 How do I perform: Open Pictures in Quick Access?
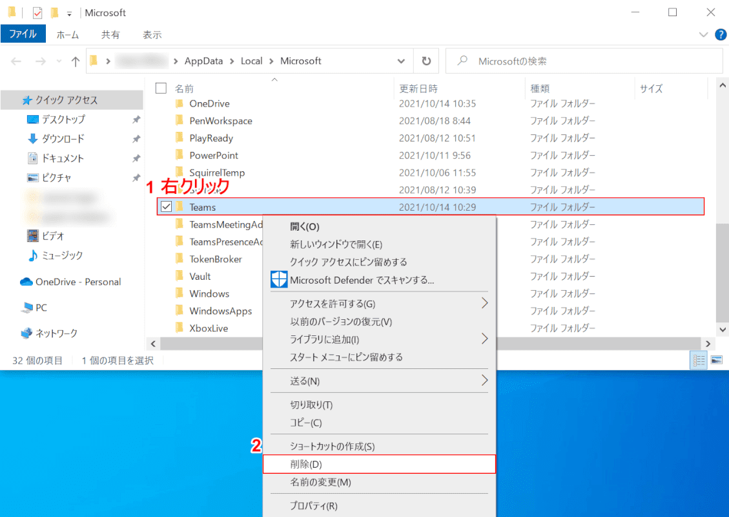click(x=56, y=178)
